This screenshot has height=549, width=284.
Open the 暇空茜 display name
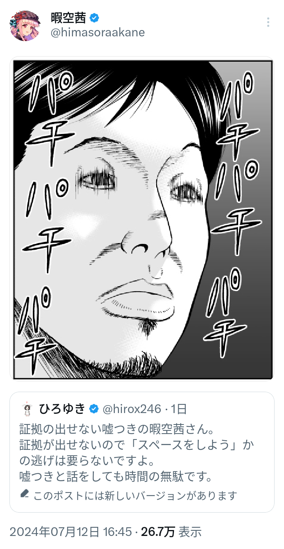point(69,18)
